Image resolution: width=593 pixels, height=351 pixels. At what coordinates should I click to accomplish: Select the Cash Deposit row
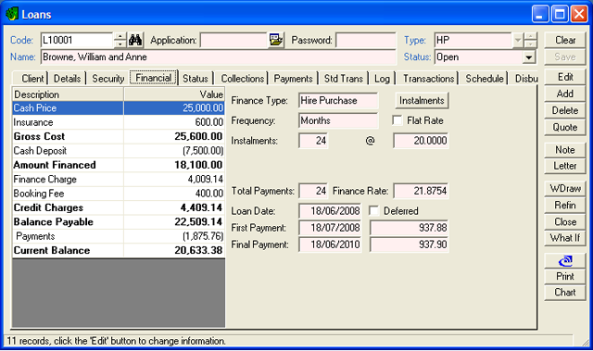119,151
